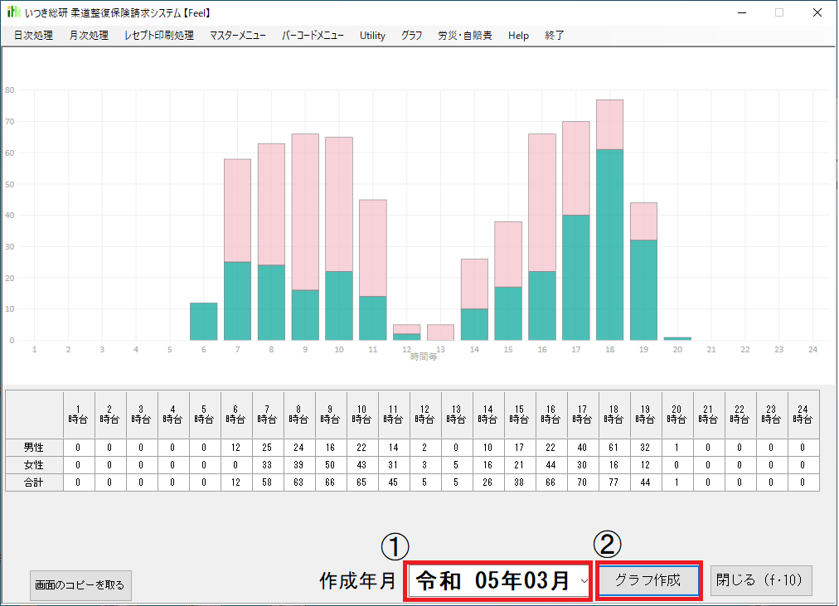Click 終了 in the menu bar
This screenshot has height=606, width=839.
[x=555, y=36]
